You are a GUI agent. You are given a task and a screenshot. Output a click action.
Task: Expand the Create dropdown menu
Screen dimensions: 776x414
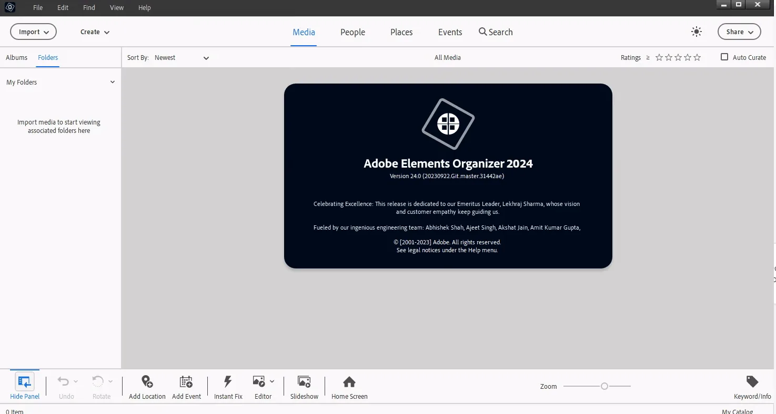click(x=95, y=32)
